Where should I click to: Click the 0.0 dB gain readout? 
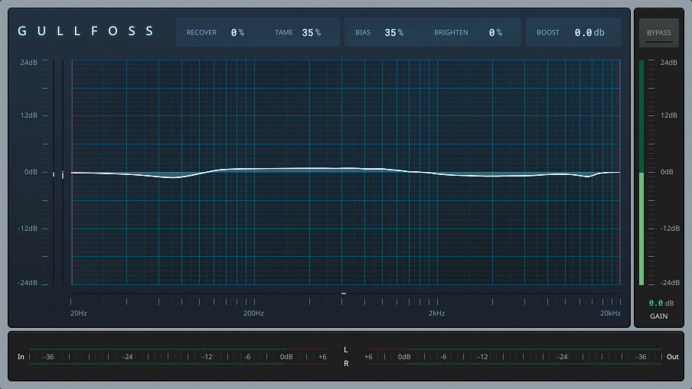(x=661, y=303)
